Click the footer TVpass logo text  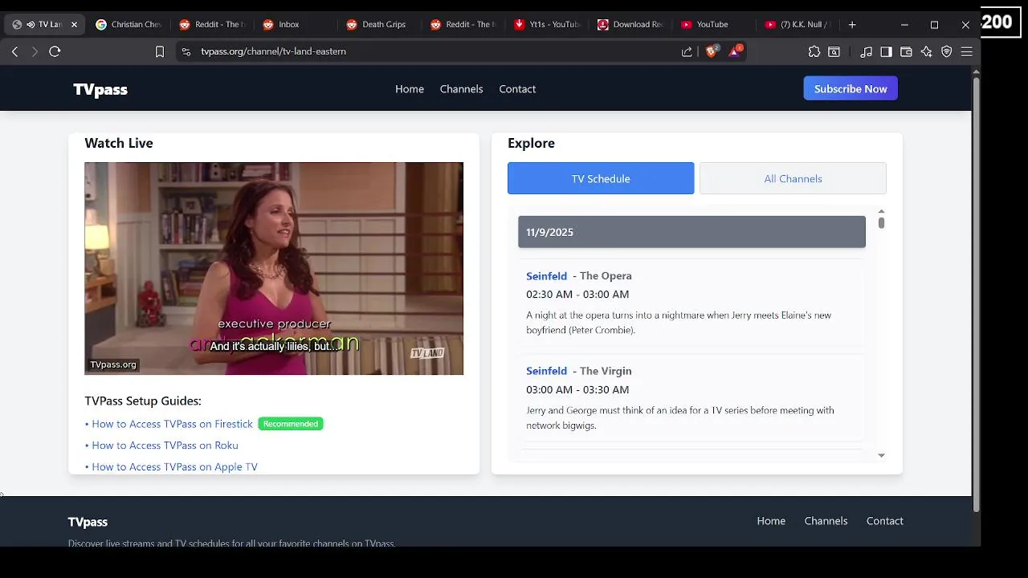88,522
